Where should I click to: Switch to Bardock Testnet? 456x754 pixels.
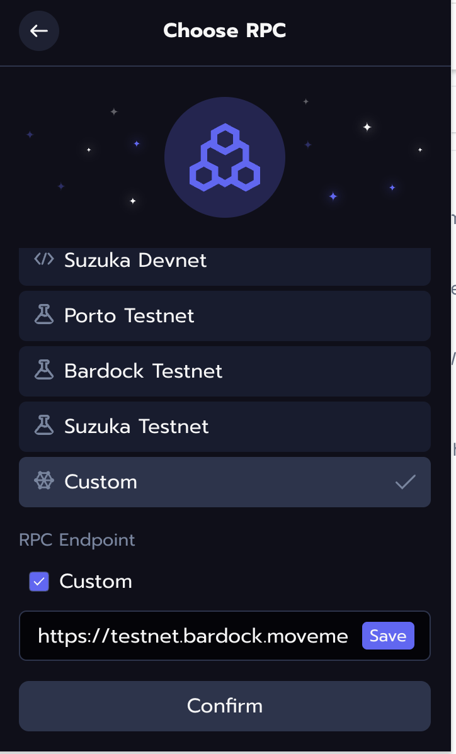coord(143,371)
